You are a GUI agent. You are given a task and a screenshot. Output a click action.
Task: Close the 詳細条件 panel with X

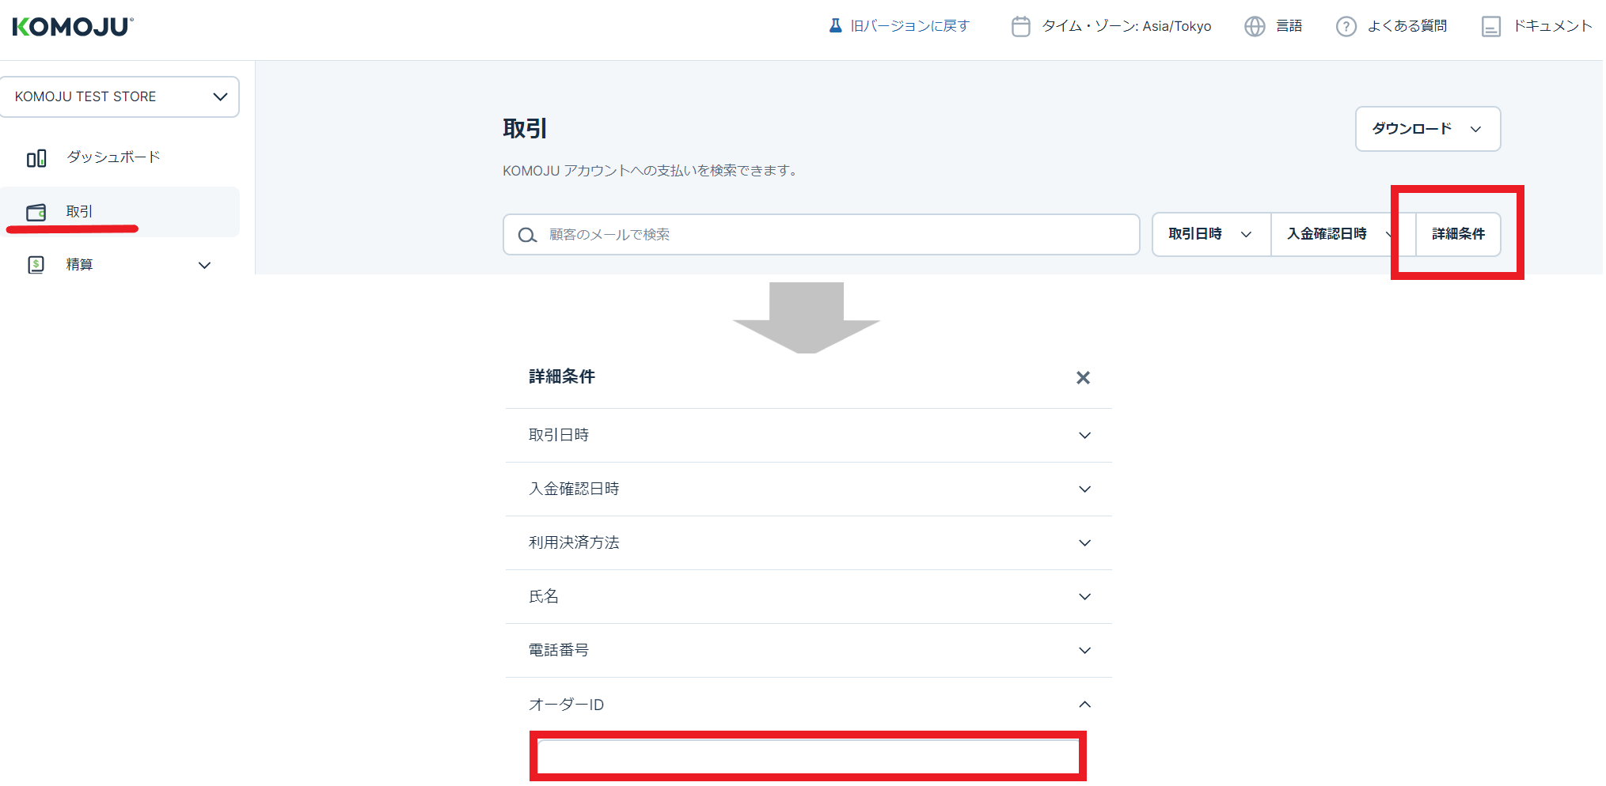point(1083,378)
